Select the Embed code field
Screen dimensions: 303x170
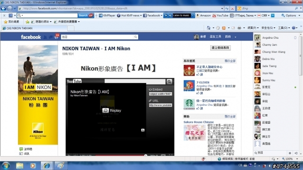click(160, 94)
